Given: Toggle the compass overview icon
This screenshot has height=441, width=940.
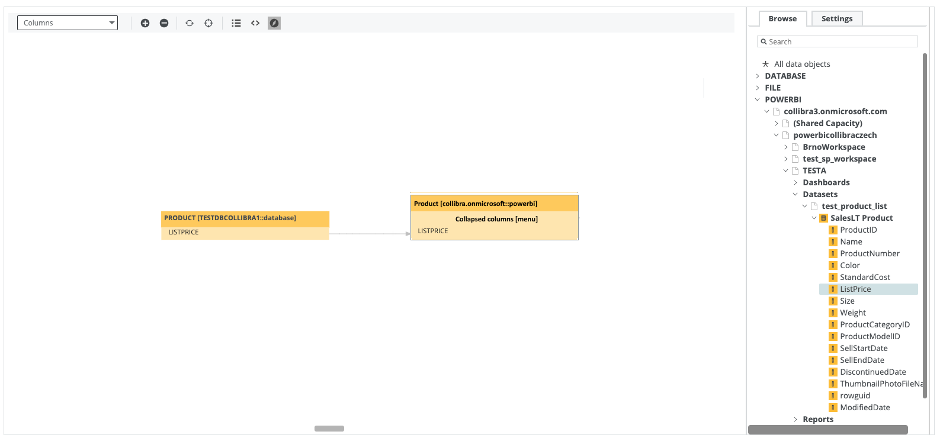Looking at the screenshot, I should click(x=274, y=23).
